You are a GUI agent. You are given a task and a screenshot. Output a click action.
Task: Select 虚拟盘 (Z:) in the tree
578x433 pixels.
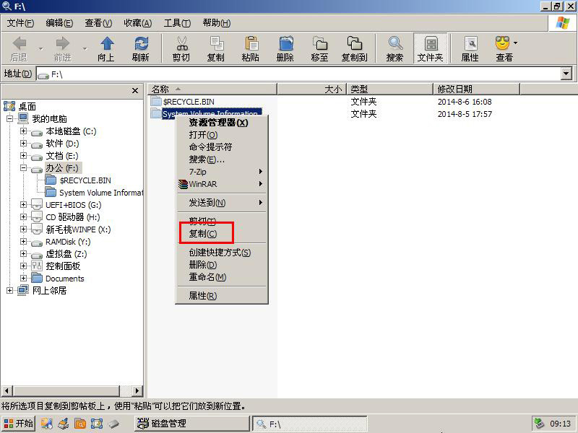click(66, 254)
